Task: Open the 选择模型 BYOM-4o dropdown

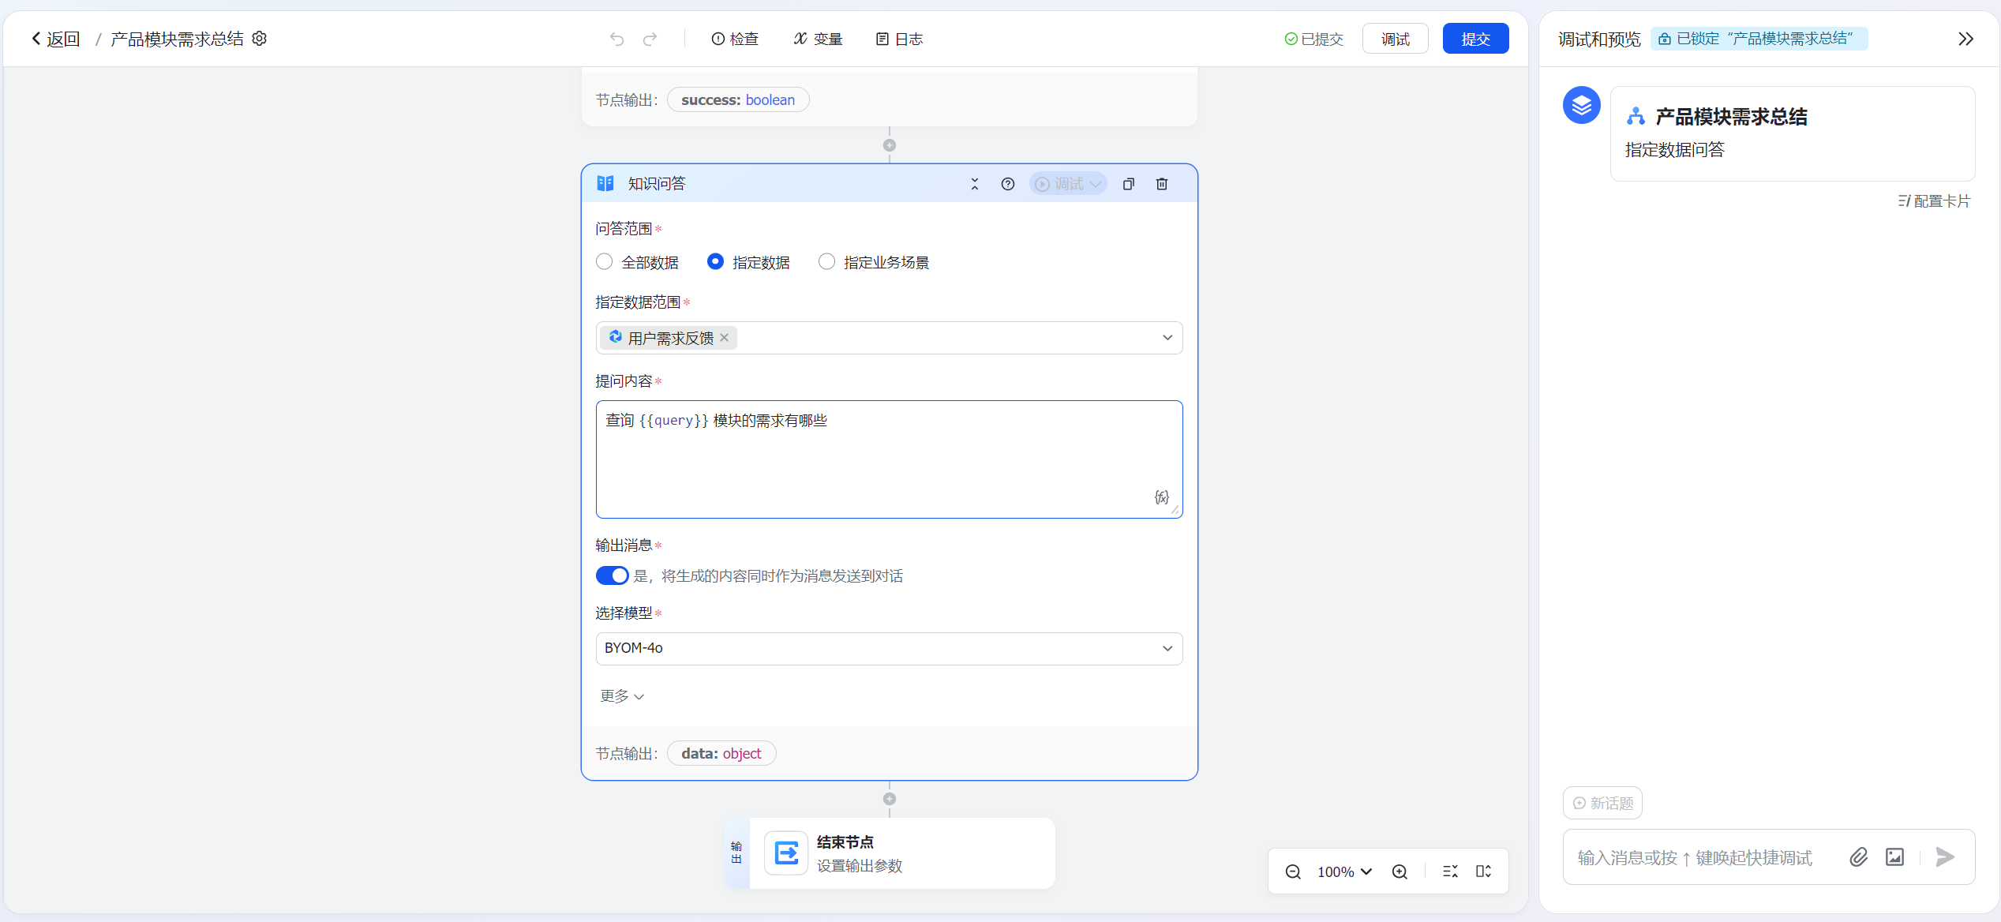Action: [889, 648]
